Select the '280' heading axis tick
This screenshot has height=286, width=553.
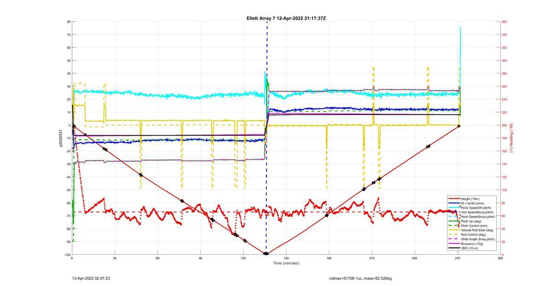[505, 74]
